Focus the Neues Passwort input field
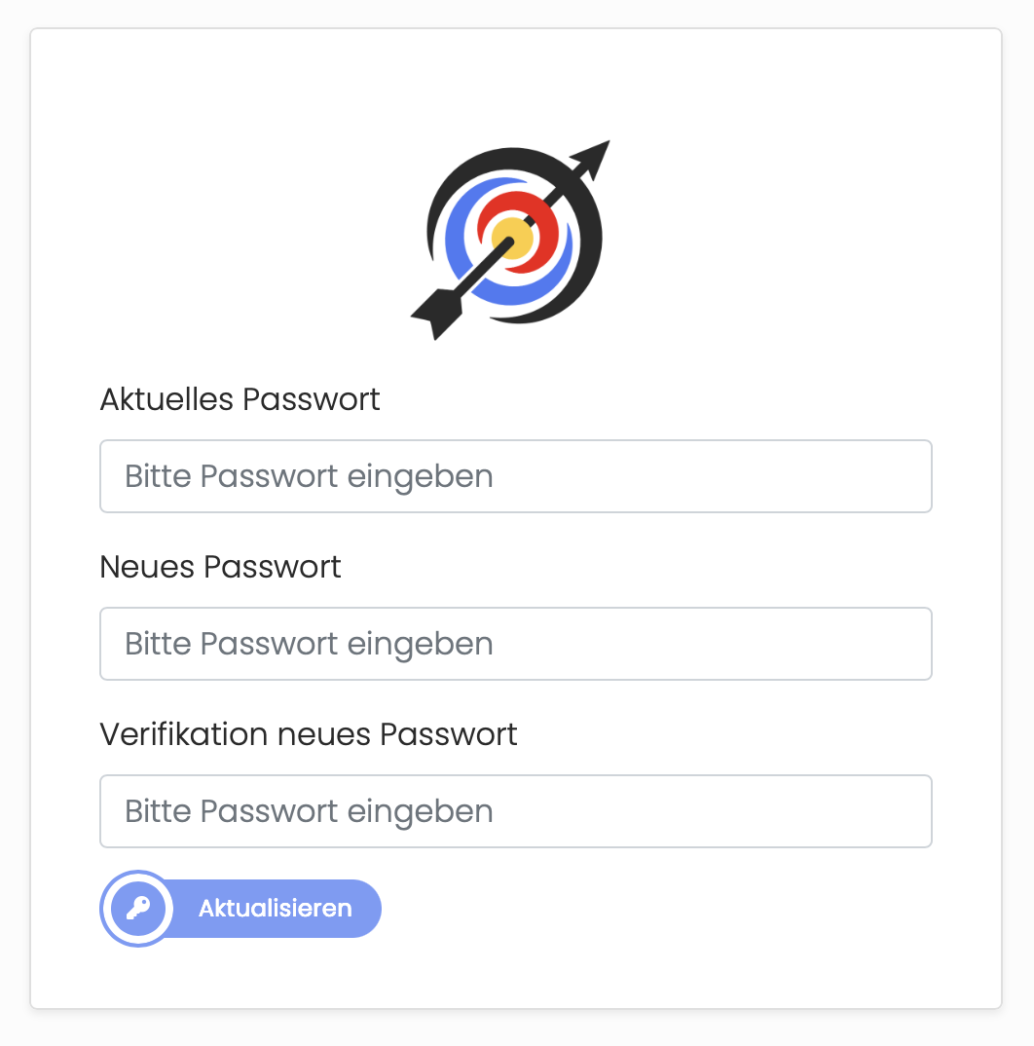Viewport: 1034px width, 1046px height. [516, 644]
